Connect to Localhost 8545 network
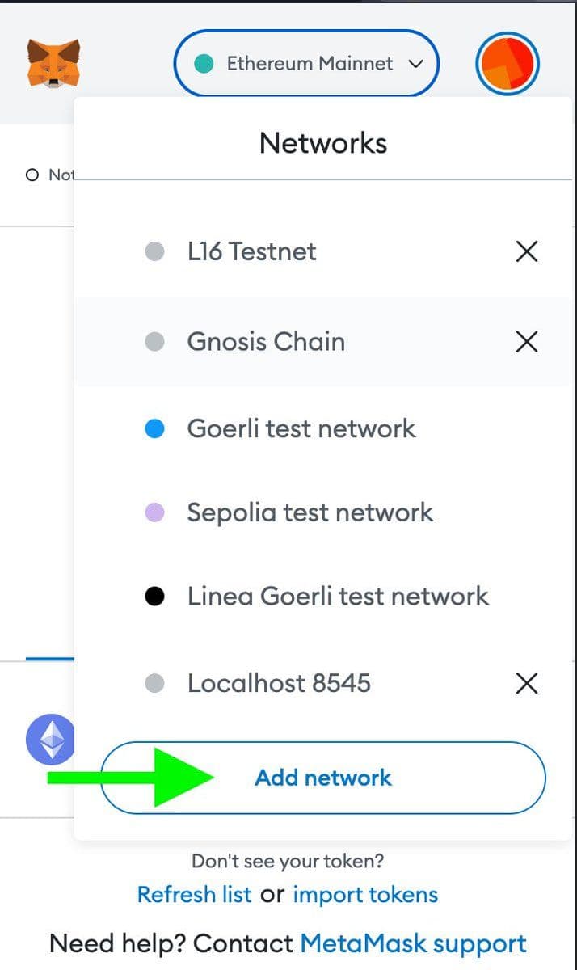Viewport: 577px width, 970px height. (x=279, y=684)
